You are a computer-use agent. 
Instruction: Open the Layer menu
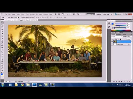(18, 14)
